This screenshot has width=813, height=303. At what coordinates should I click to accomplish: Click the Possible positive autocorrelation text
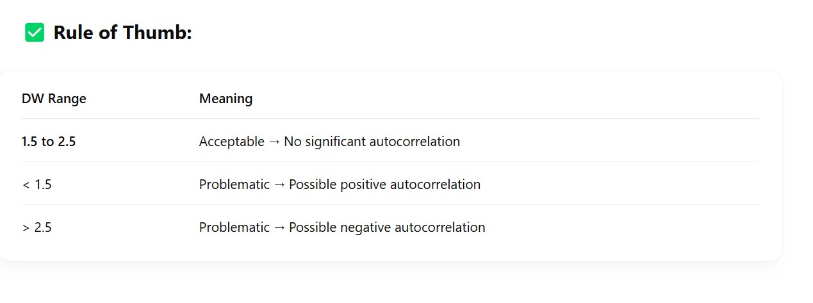384,184
